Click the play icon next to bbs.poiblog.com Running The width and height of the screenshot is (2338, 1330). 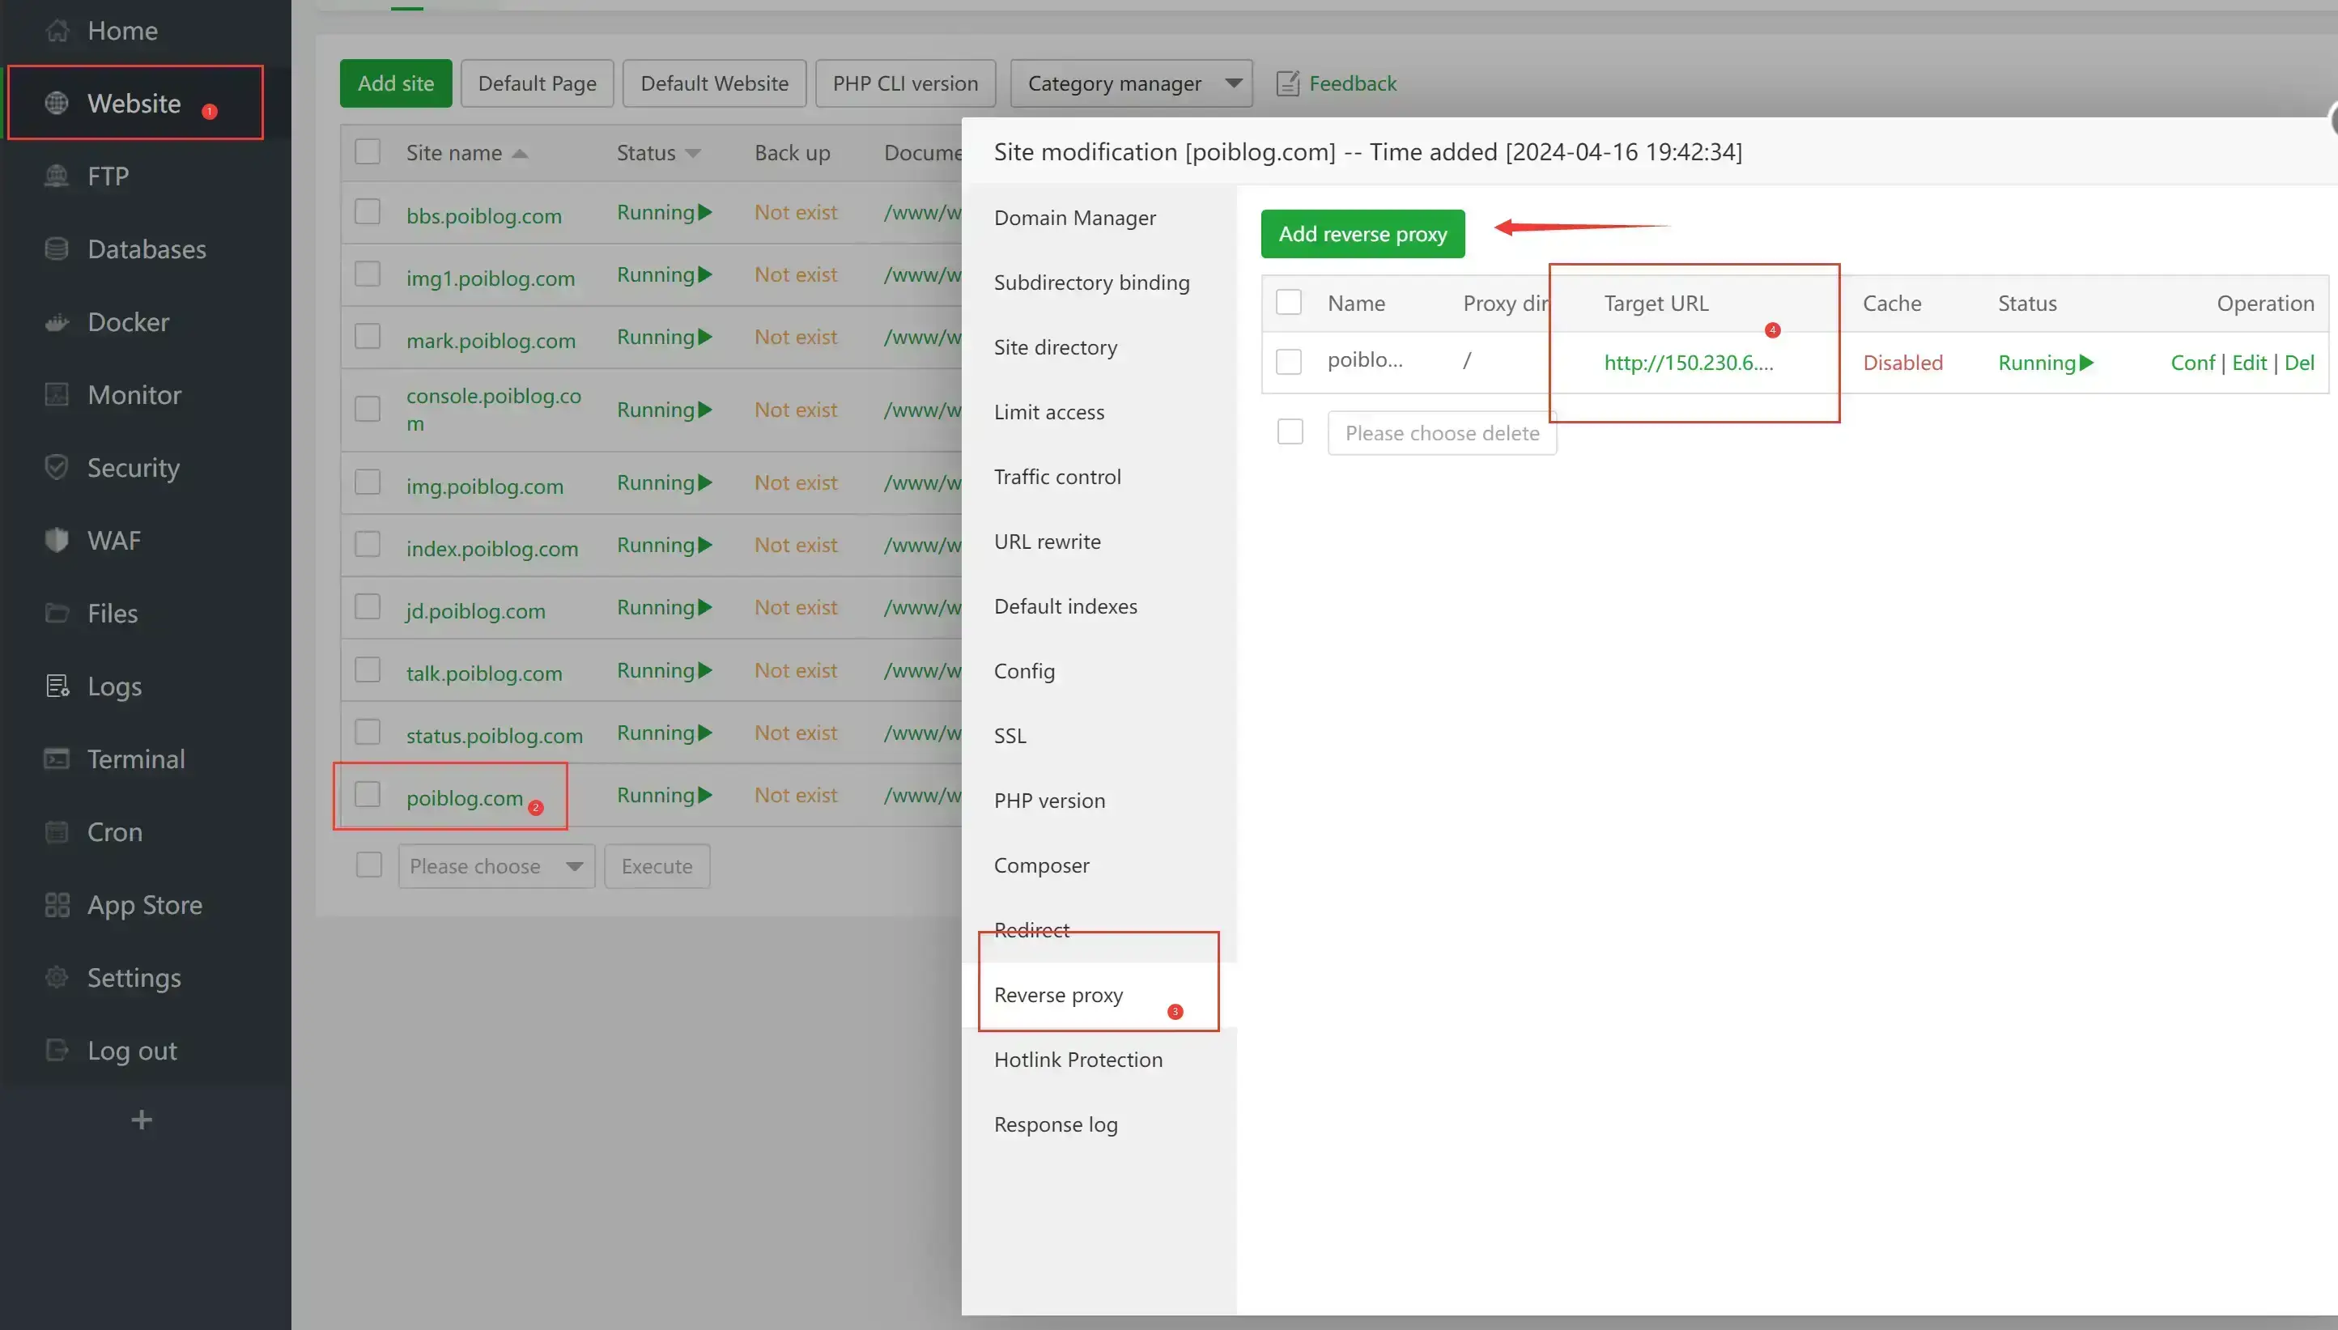click(x=705, y=212)
